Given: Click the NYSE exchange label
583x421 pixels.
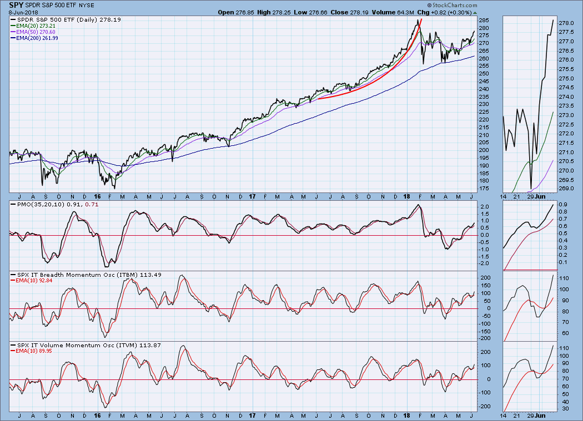Looking at the screenshot, I should click(x=86, y=6).
